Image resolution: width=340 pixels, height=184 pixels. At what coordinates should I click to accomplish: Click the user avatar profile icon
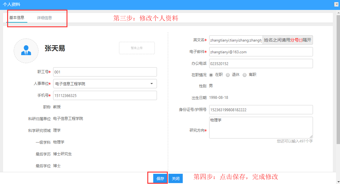pyautogui.click(x=26, y=51)
